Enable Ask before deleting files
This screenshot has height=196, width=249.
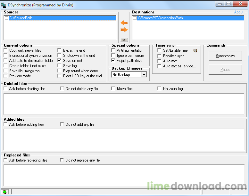[6, 89]
